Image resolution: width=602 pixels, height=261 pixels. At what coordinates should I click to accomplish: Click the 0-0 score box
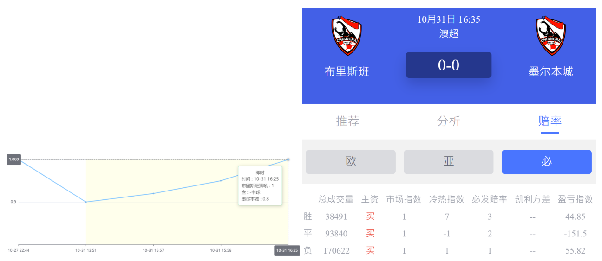pyautogui.click(x=448, y=65)
